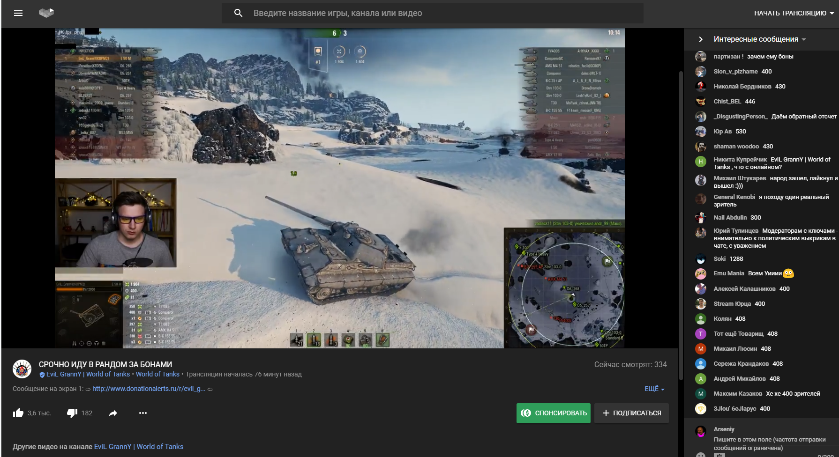The height and width of the screenshot is (457, 839).
Task: Toggle subscription with ПОДПИСАТЬСЯ button
Action: coord(631,413)
